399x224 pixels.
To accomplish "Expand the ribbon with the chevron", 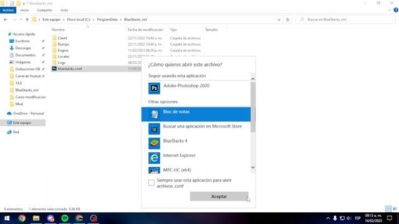I will coord(390,10).
